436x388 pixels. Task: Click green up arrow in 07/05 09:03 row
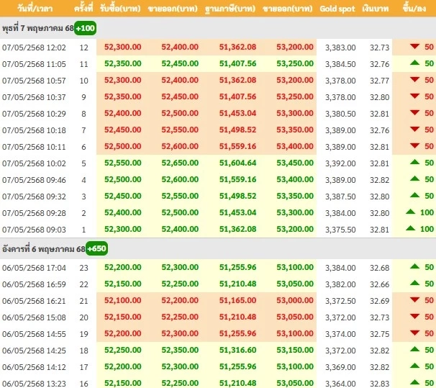411,228
